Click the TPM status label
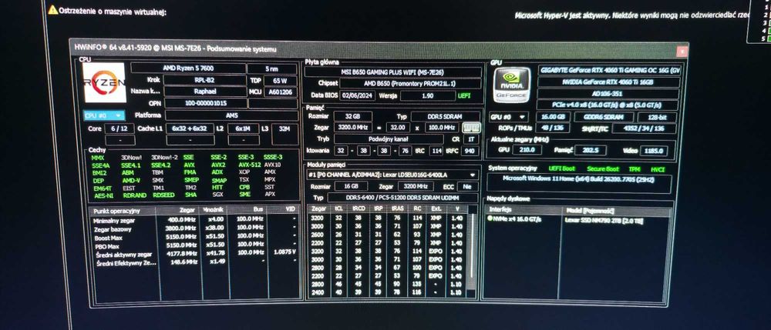Screen dimensions: 771x330 pos(635,169)
